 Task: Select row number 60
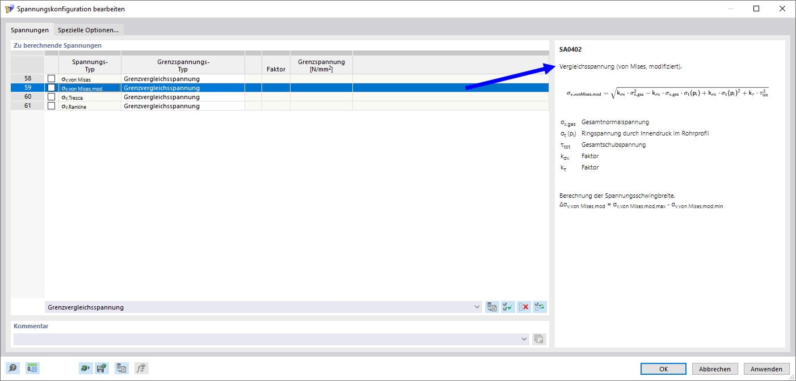[x=28, y=97]
